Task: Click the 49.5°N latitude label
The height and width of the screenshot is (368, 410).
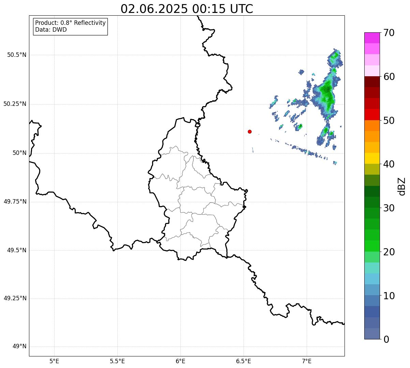Action: point(17,251)
